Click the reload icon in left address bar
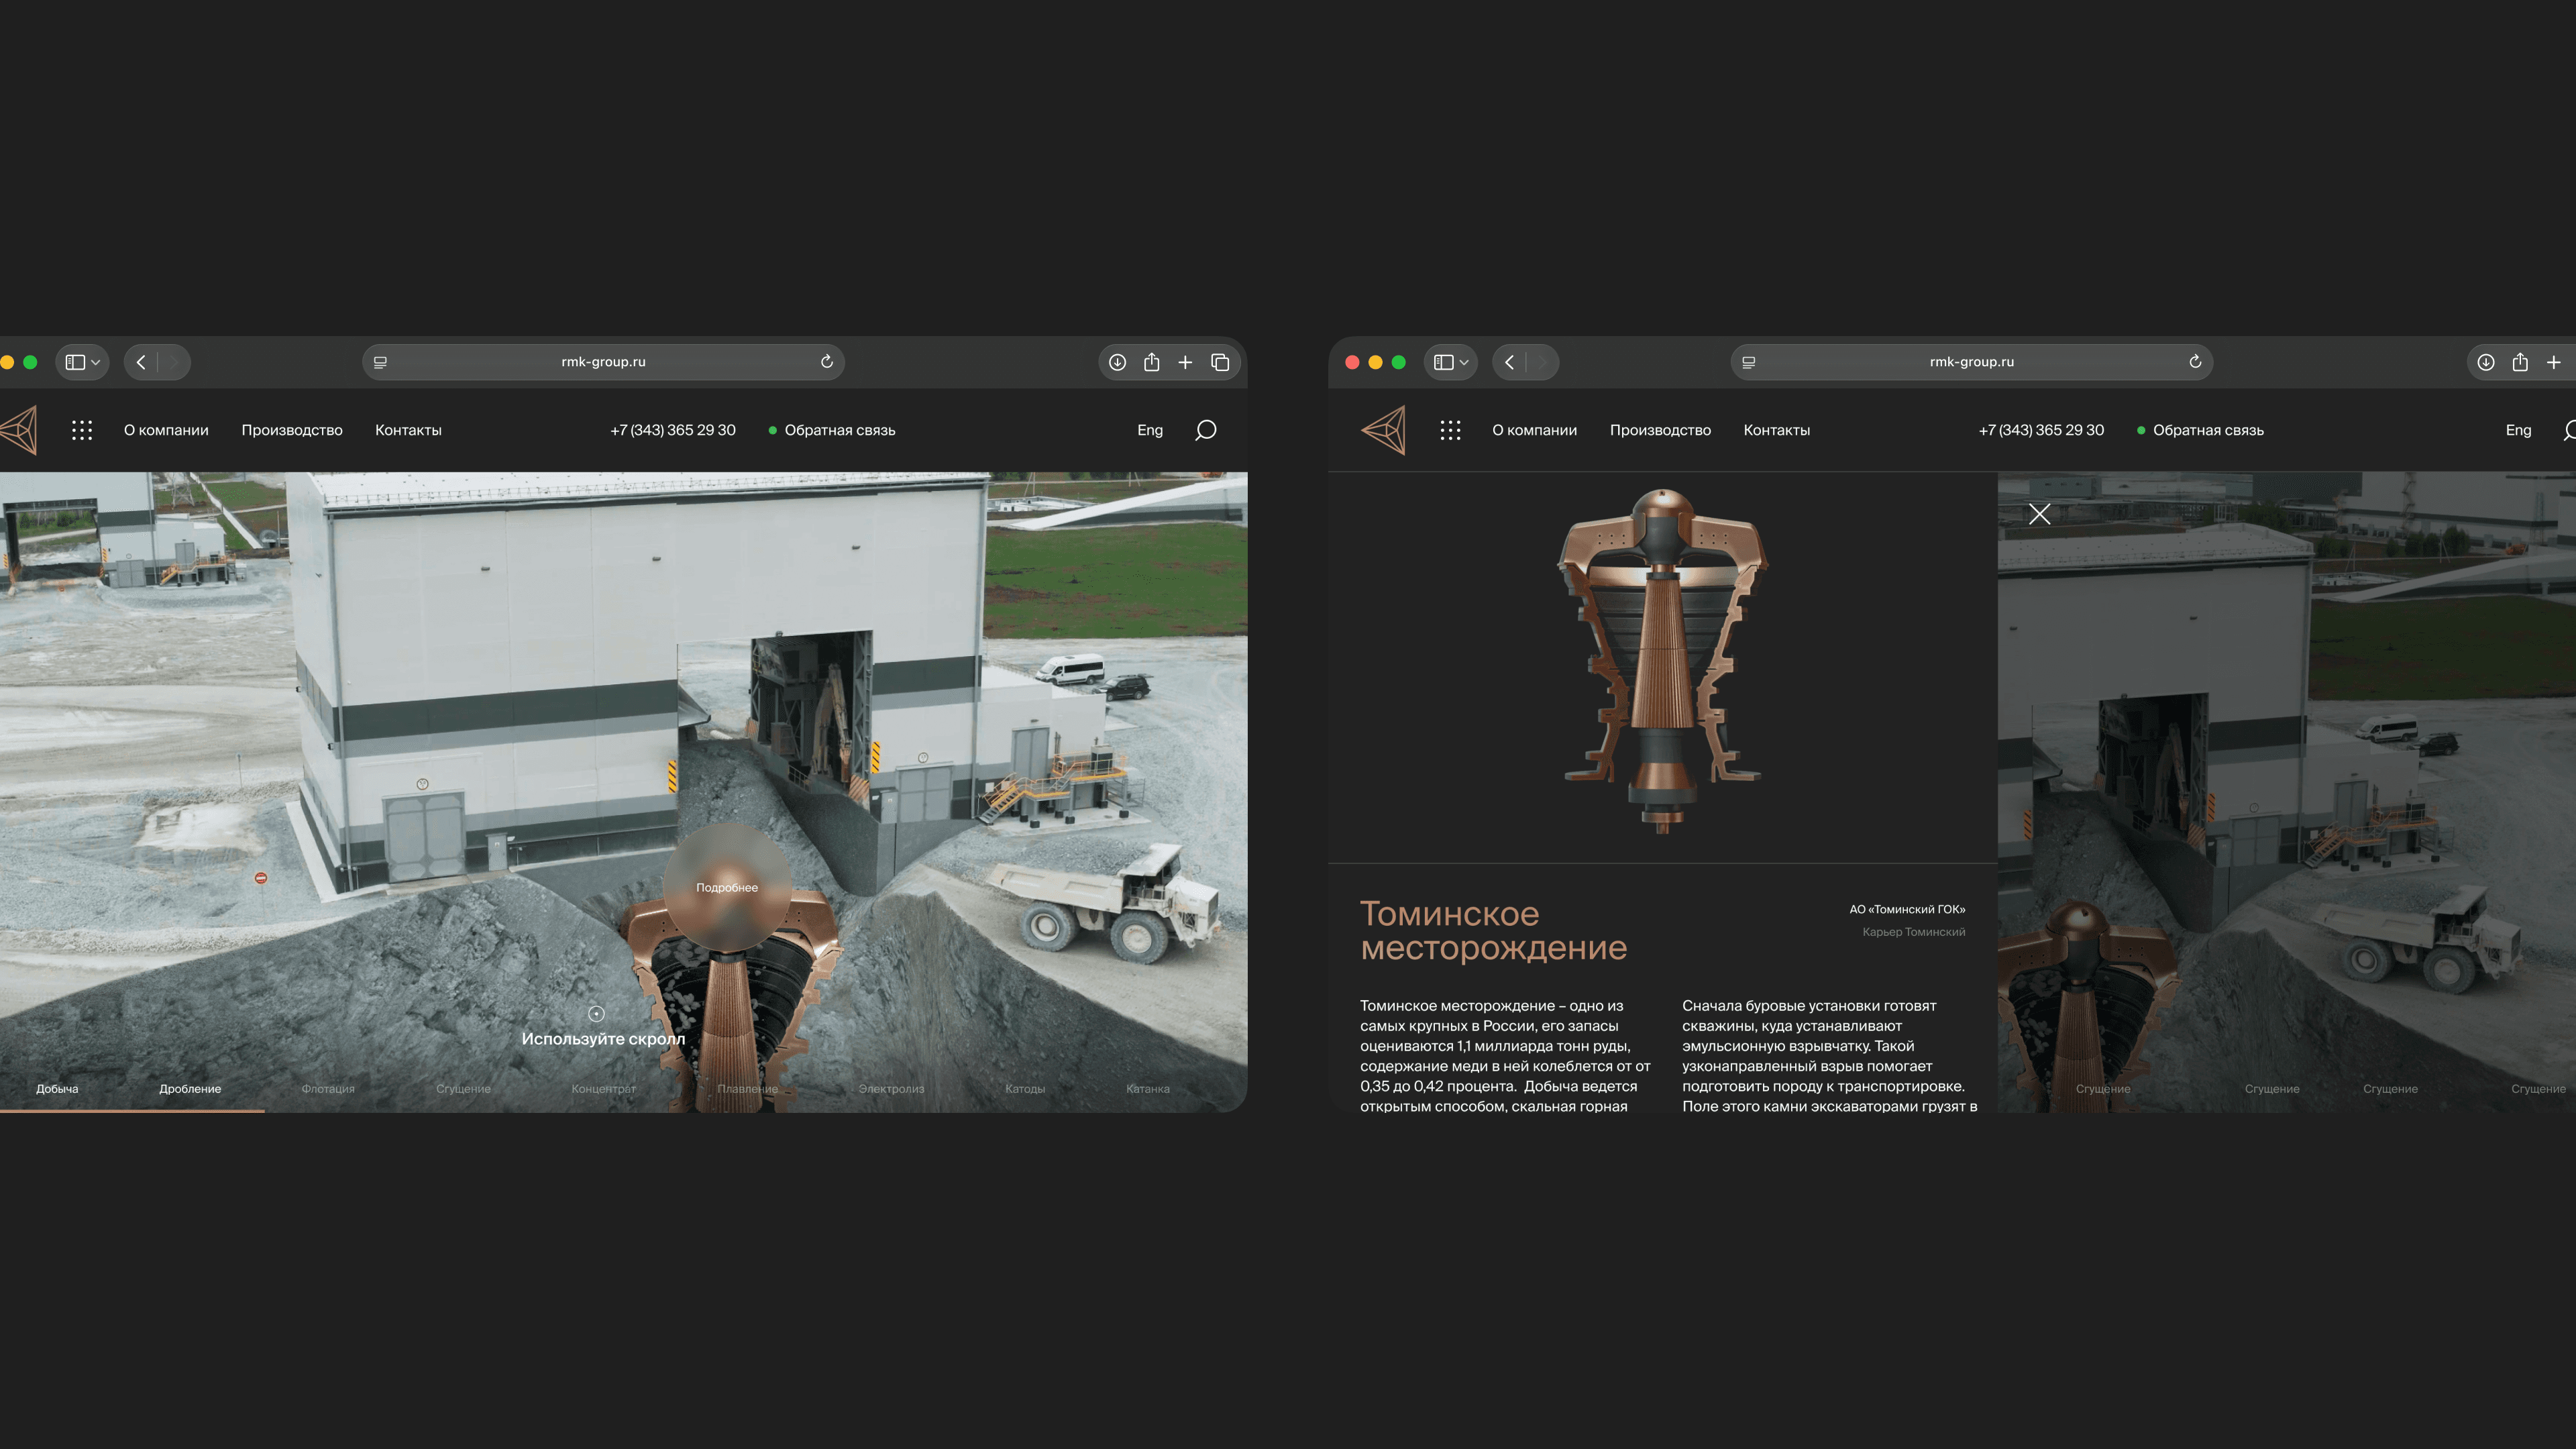Screen dimensions: 2576x1449 click(x=826, y=362)
